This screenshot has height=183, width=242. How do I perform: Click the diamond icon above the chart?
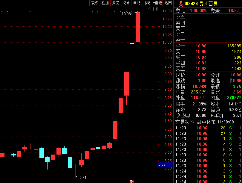150,9
